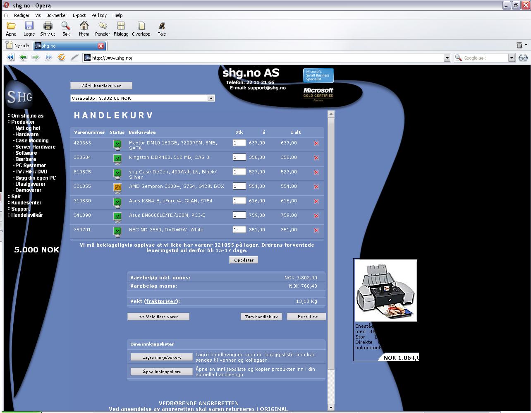Open the Søk toolbar icon
The image size is (531, 413).
pos(66,26)
